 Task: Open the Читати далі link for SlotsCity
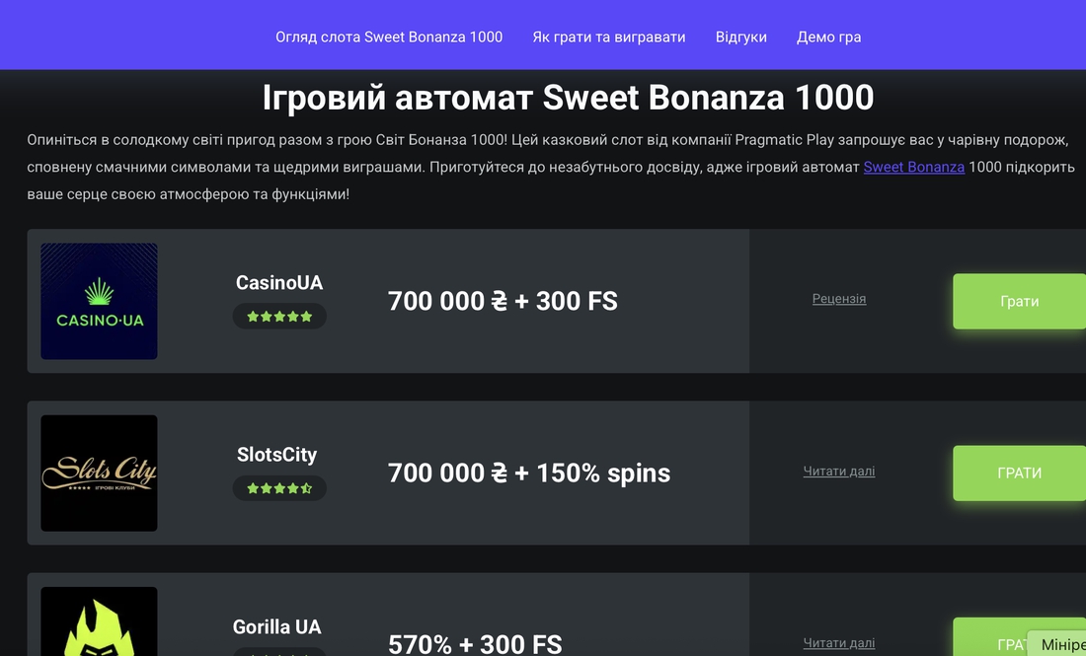[839, 472]
